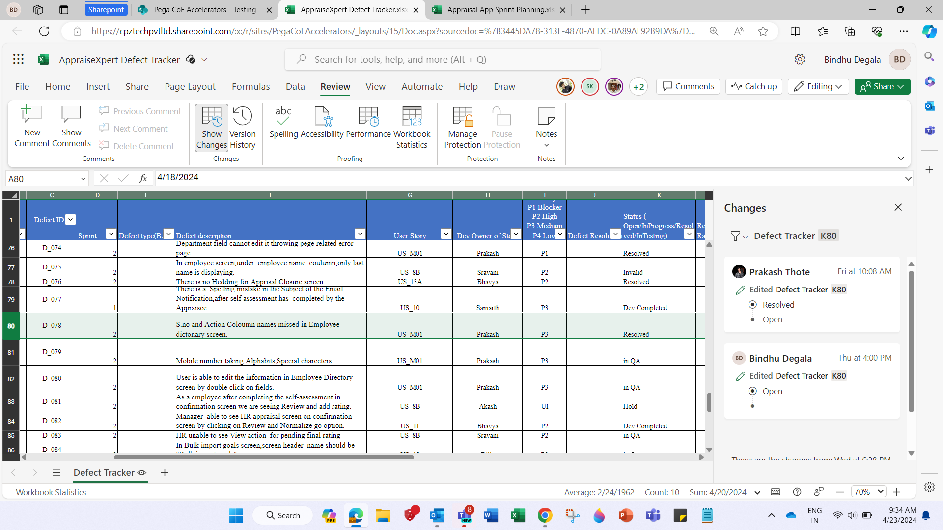Add a new sheet with plus icon

pyautogui.click(x=165, y=472)
